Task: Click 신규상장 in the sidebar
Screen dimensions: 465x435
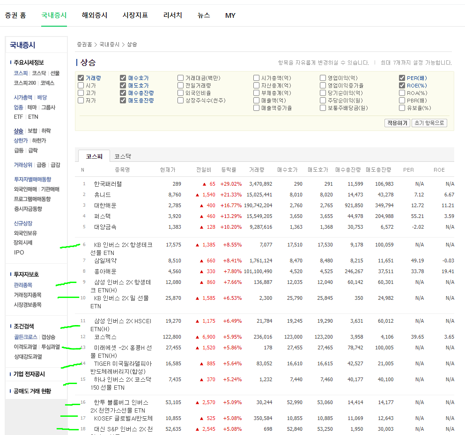Action: click(x=23, y=224)
